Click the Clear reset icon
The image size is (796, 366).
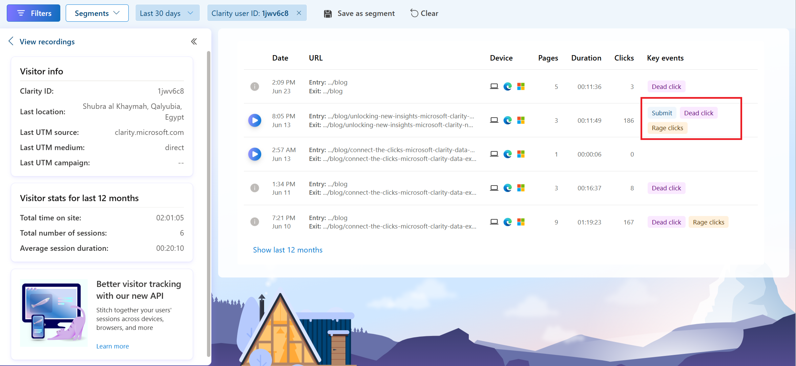pyautogui.click(x=414, y=13)
